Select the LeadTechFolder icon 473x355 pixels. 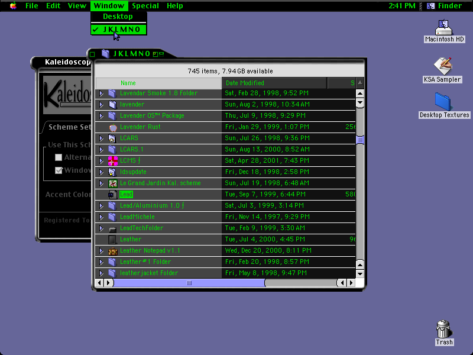pos(112,229)
